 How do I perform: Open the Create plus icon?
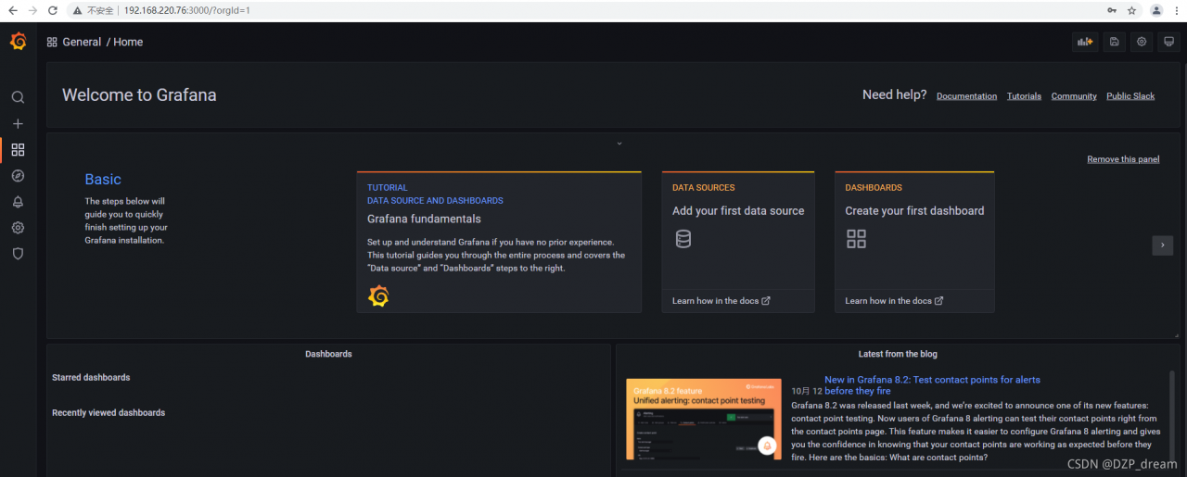pos(18,123)
